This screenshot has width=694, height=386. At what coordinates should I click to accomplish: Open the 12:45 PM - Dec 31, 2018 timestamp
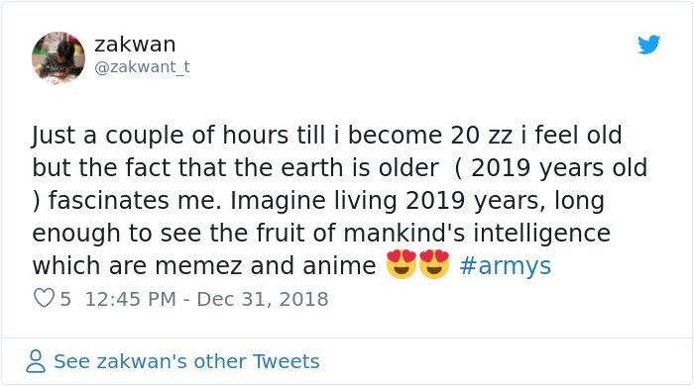[x=206, y=299]
